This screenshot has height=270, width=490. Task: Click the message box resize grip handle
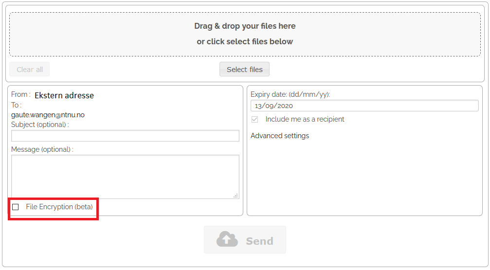point(236,196)
